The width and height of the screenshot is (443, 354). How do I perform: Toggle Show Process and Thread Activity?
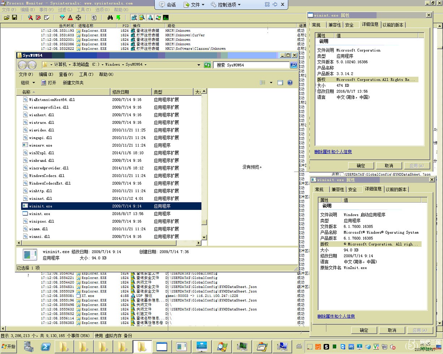point(158,17)
